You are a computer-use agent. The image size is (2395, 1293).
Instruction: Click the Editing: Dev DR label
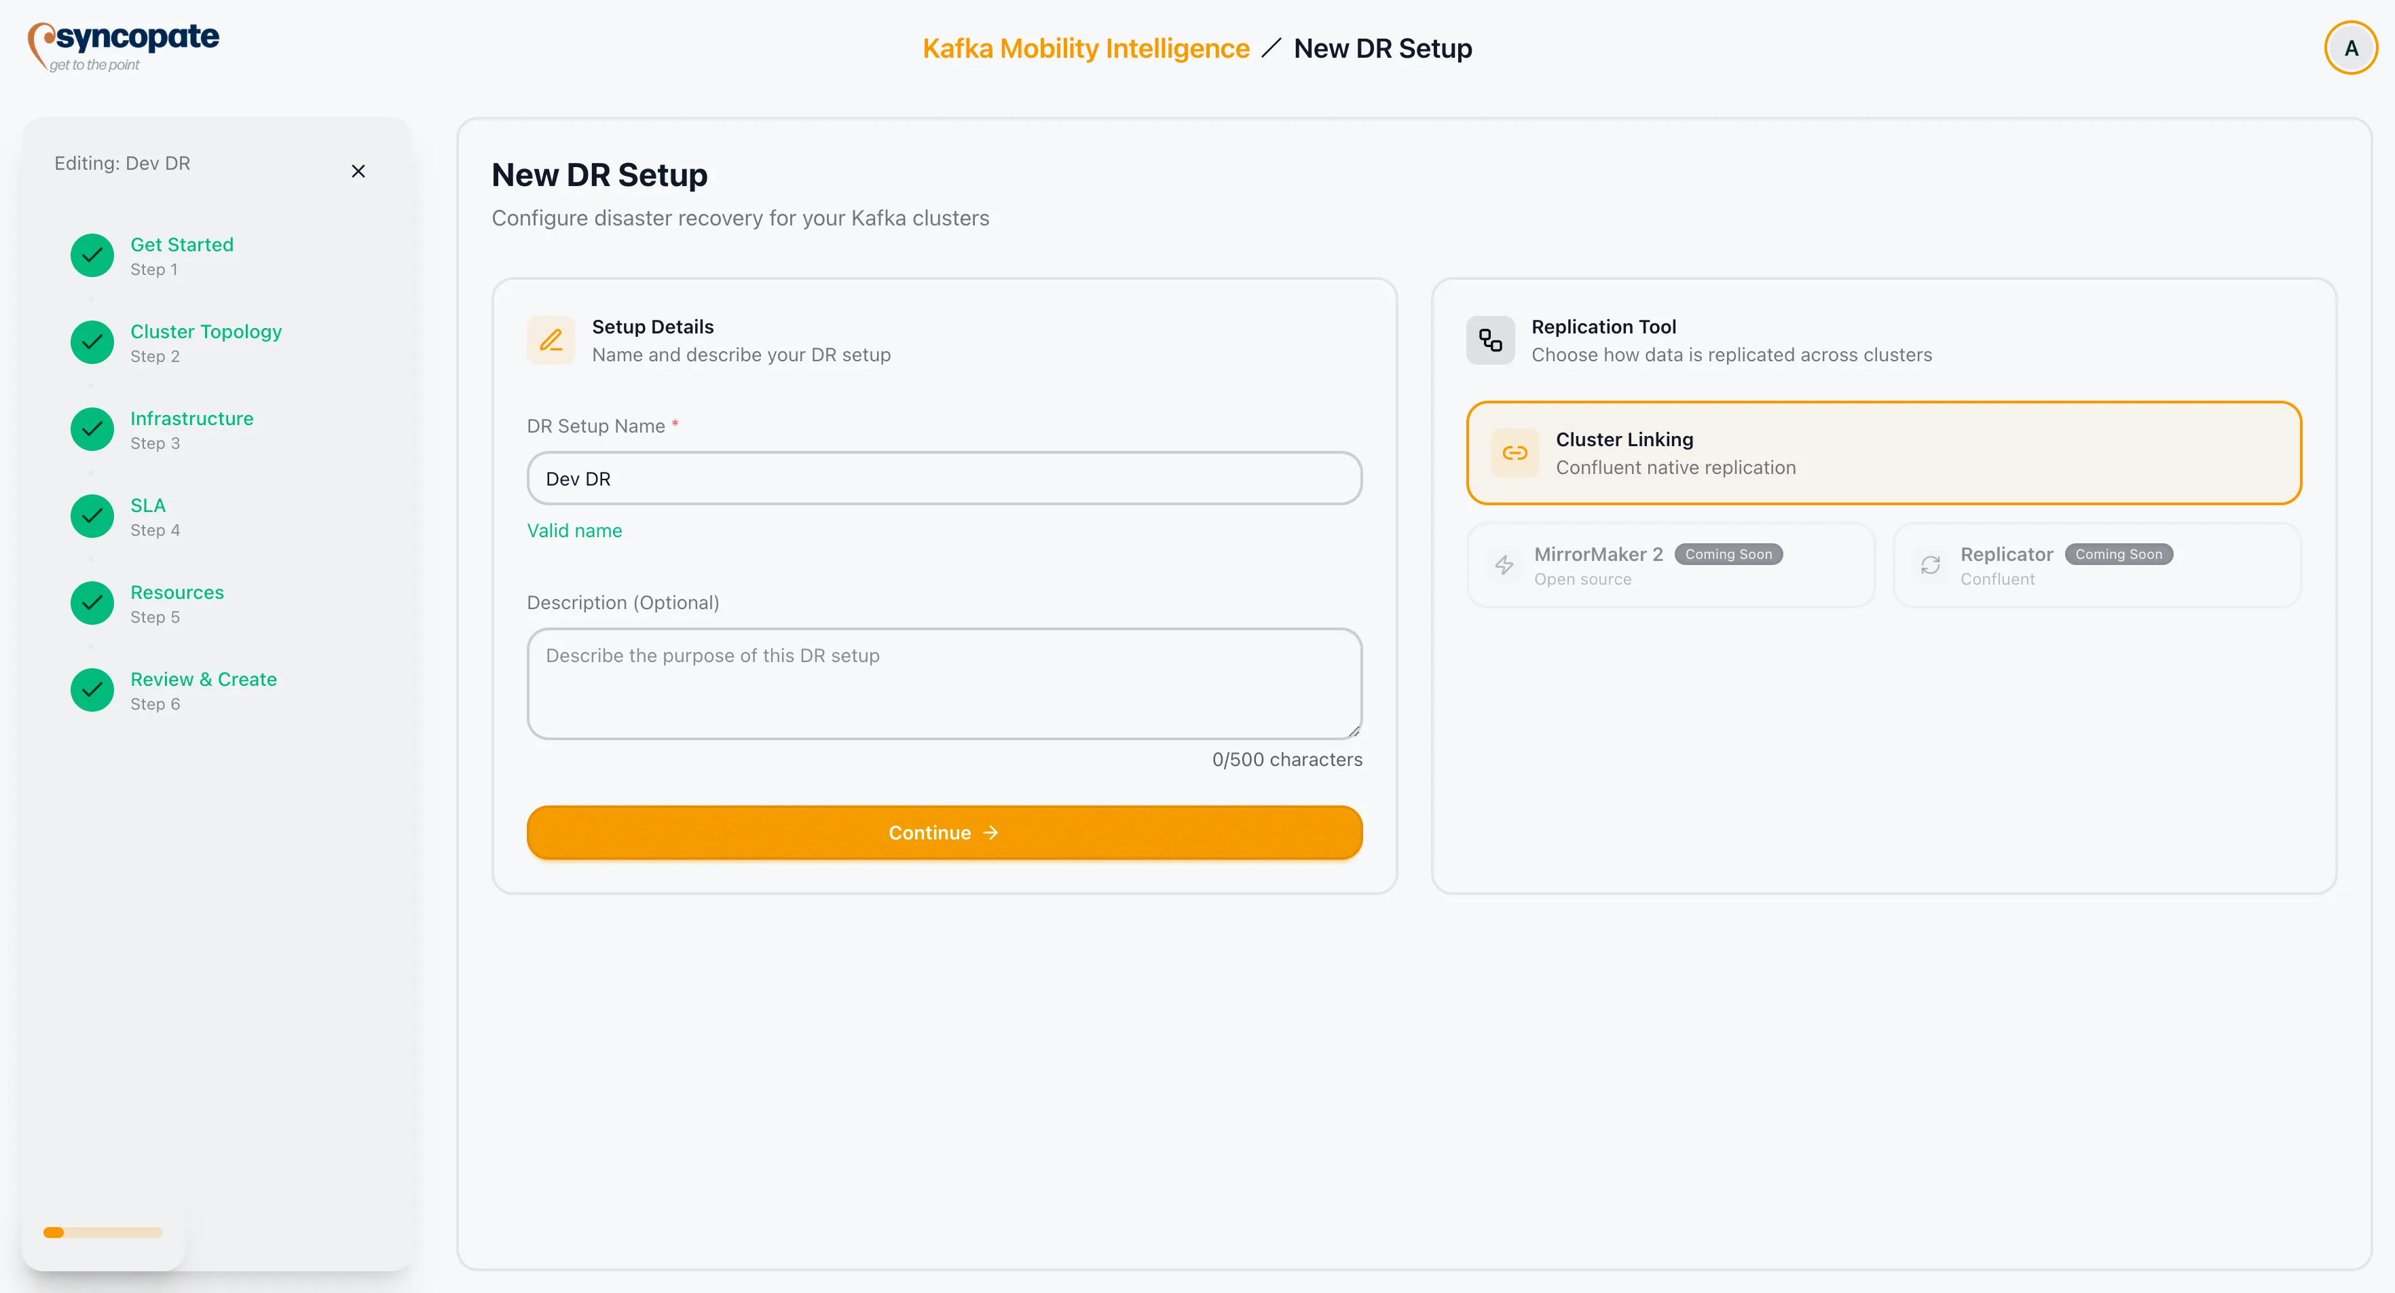click(x=122, y=163)
